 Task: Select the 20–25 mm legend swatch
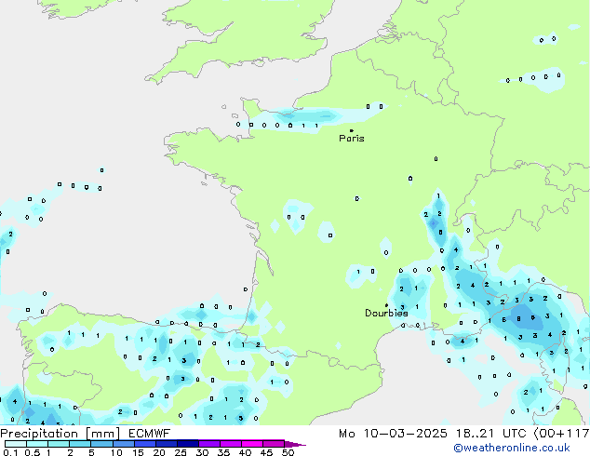(166, 444)
